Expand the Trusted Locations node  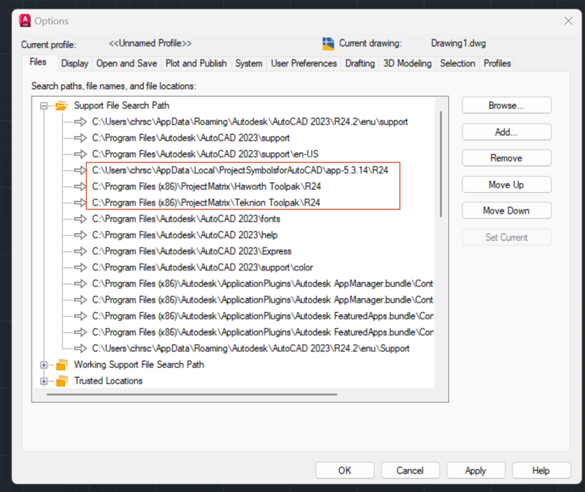44,381
